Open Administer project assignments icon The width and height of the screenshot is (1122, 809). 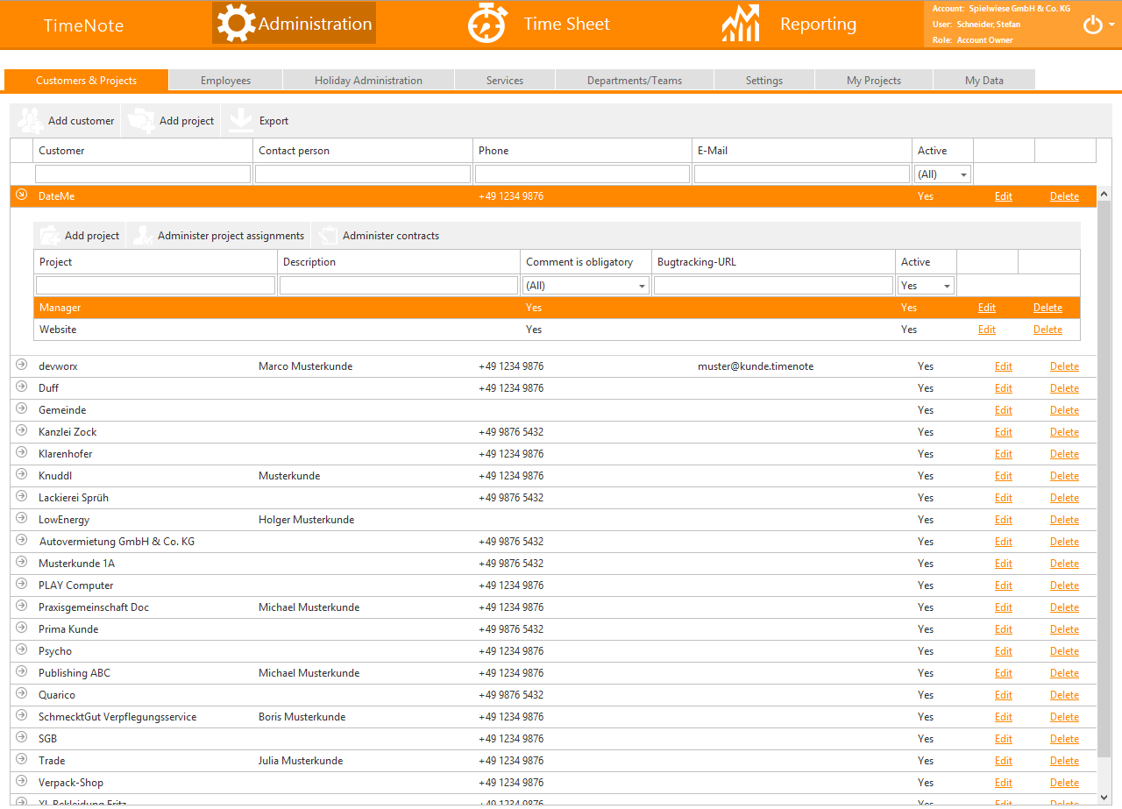(142, 236)
